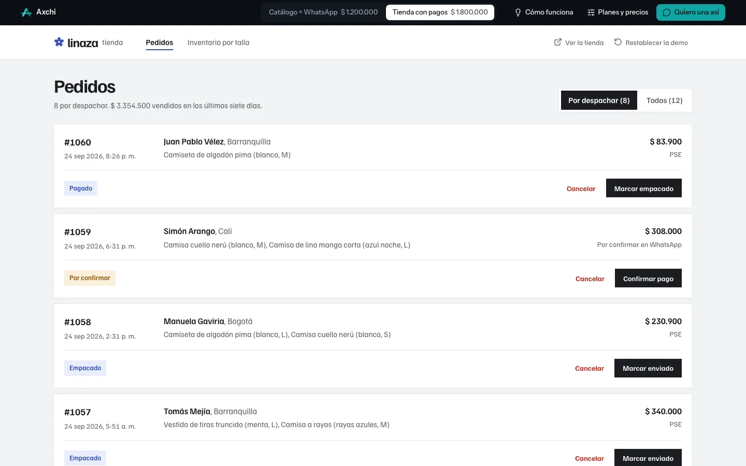
Task: Click customer name Tomás Mejía
Action: coord(187,411)
